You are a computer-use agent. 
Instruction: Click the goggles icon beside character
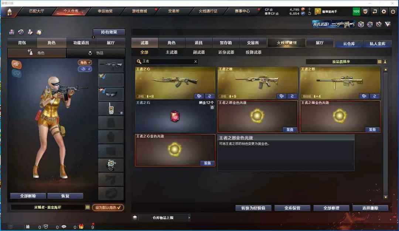pos(17,74)
